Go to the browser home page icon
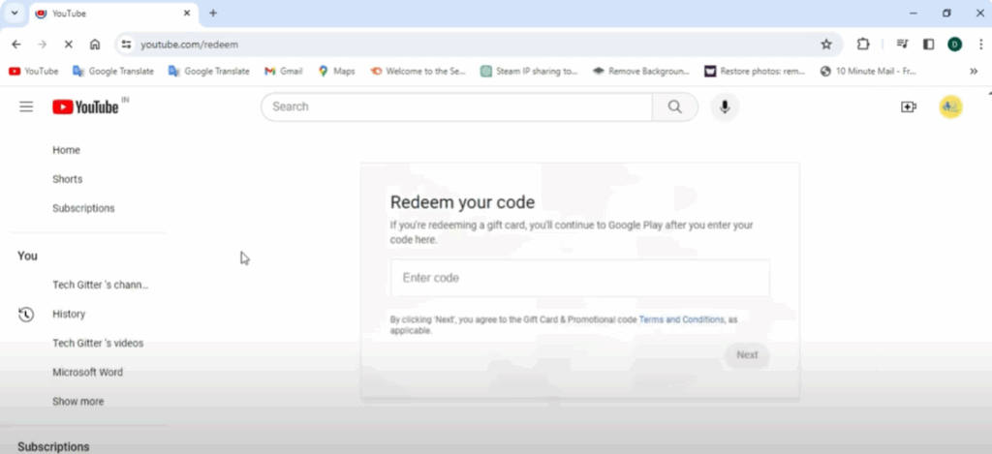 coord(95,45)
